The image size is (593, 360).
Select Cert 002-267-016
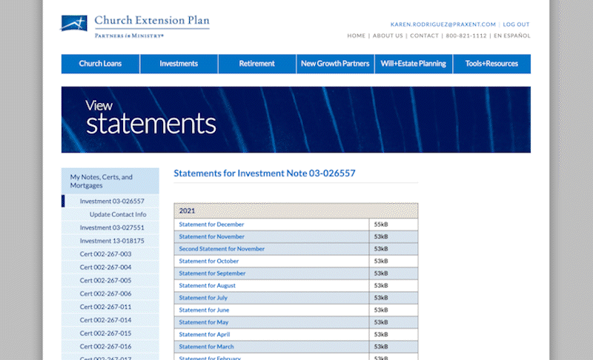pos(110,347)
